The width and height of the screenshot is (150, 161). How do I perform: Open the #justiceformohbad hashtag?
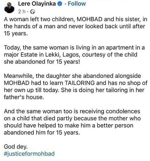[x=29, y=154]
